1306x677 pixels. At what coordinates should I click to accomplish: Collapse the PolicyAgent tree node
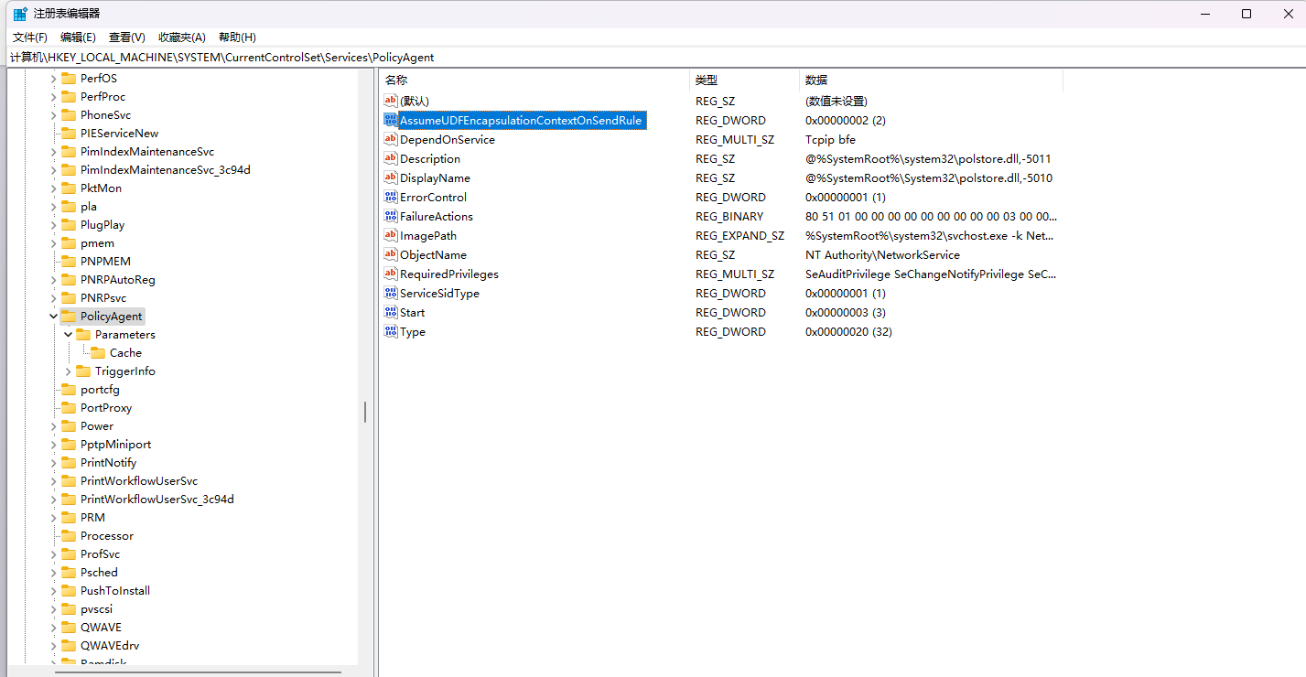[x=53, y=317]
